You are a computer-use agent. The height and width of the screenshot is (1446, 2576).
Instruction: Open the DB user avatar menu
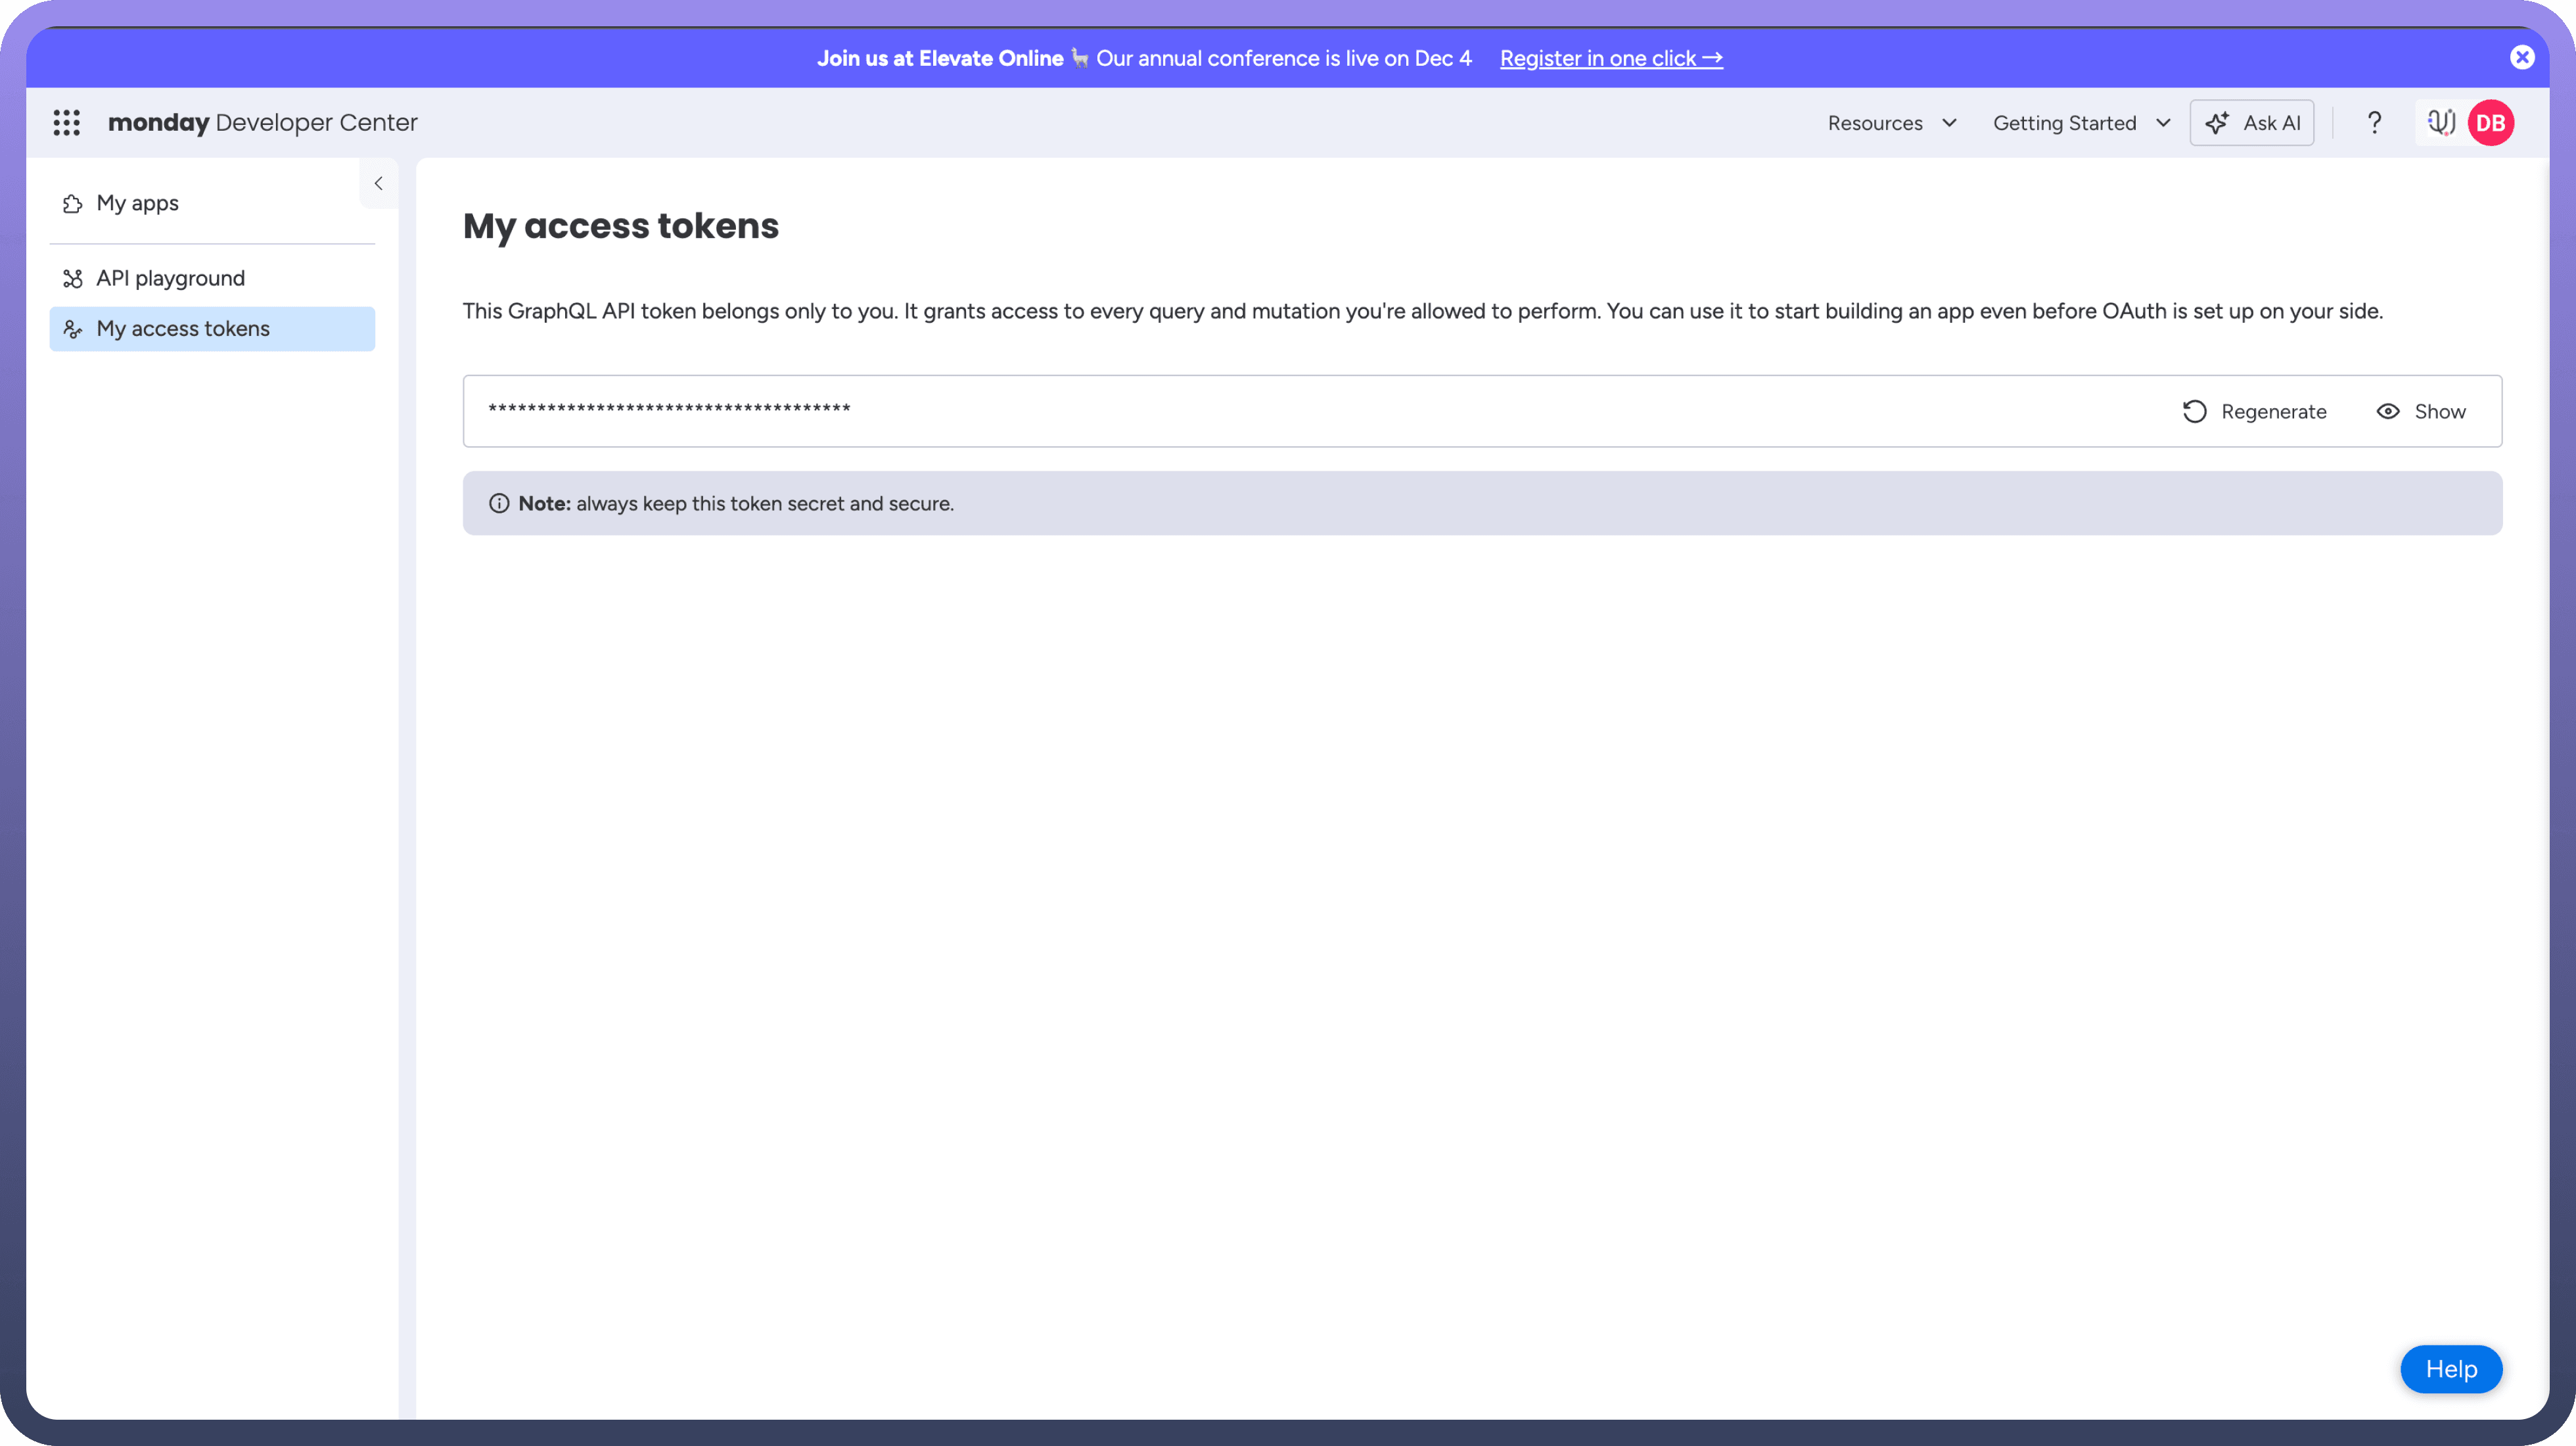pyautogui.click(x=2490, y=122)
